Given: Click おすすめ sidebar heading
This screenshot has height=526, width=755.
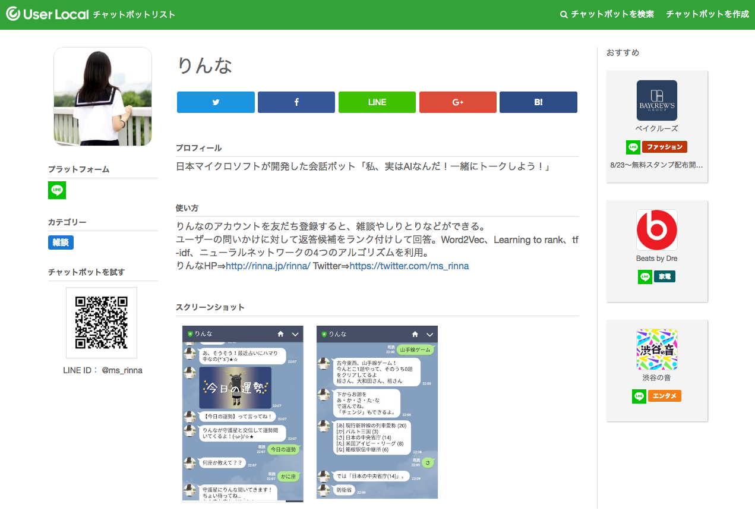Looking at the screenshot, I should pyautogui.click(x=623, y=52).
